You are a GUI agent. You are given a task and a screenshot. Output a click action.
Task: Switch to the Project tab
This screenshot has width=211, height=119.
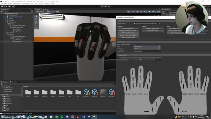point(4,82)
